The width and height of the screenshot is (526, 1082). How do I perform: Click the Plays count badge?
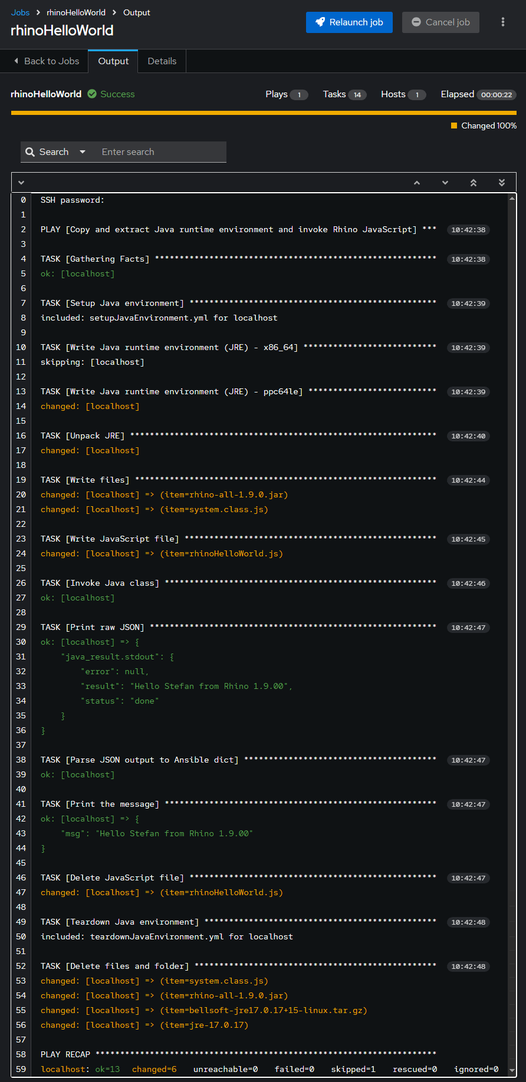click(299, 95)
